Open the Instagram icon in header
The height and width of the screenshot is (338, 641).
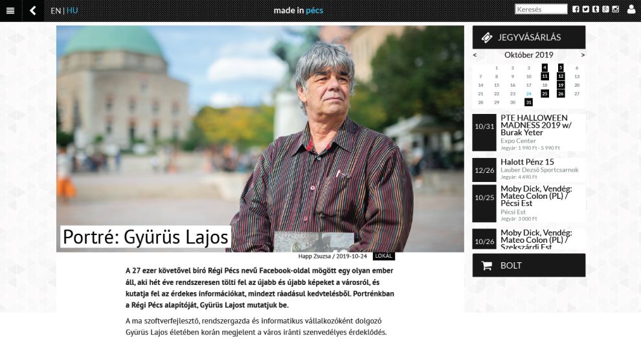coord(615,9)
